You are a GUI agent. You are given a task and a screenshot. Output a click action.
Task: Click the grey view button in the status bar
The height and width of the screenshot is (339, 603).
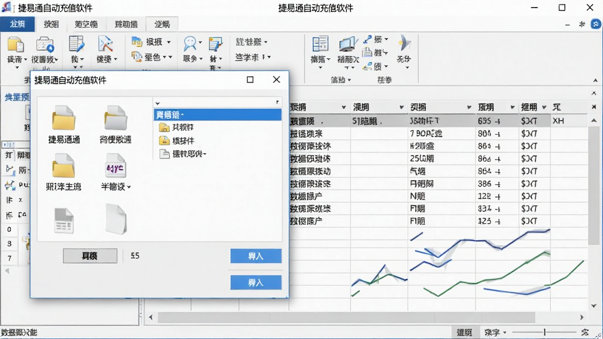pos(465,333)
